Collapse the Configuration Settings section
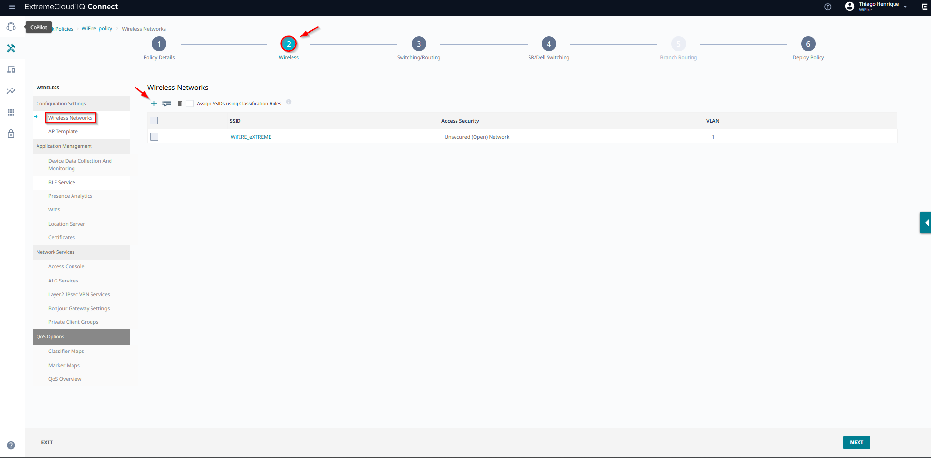The width and height of the screenshot is (931, 458). click(x=81, y=104)
